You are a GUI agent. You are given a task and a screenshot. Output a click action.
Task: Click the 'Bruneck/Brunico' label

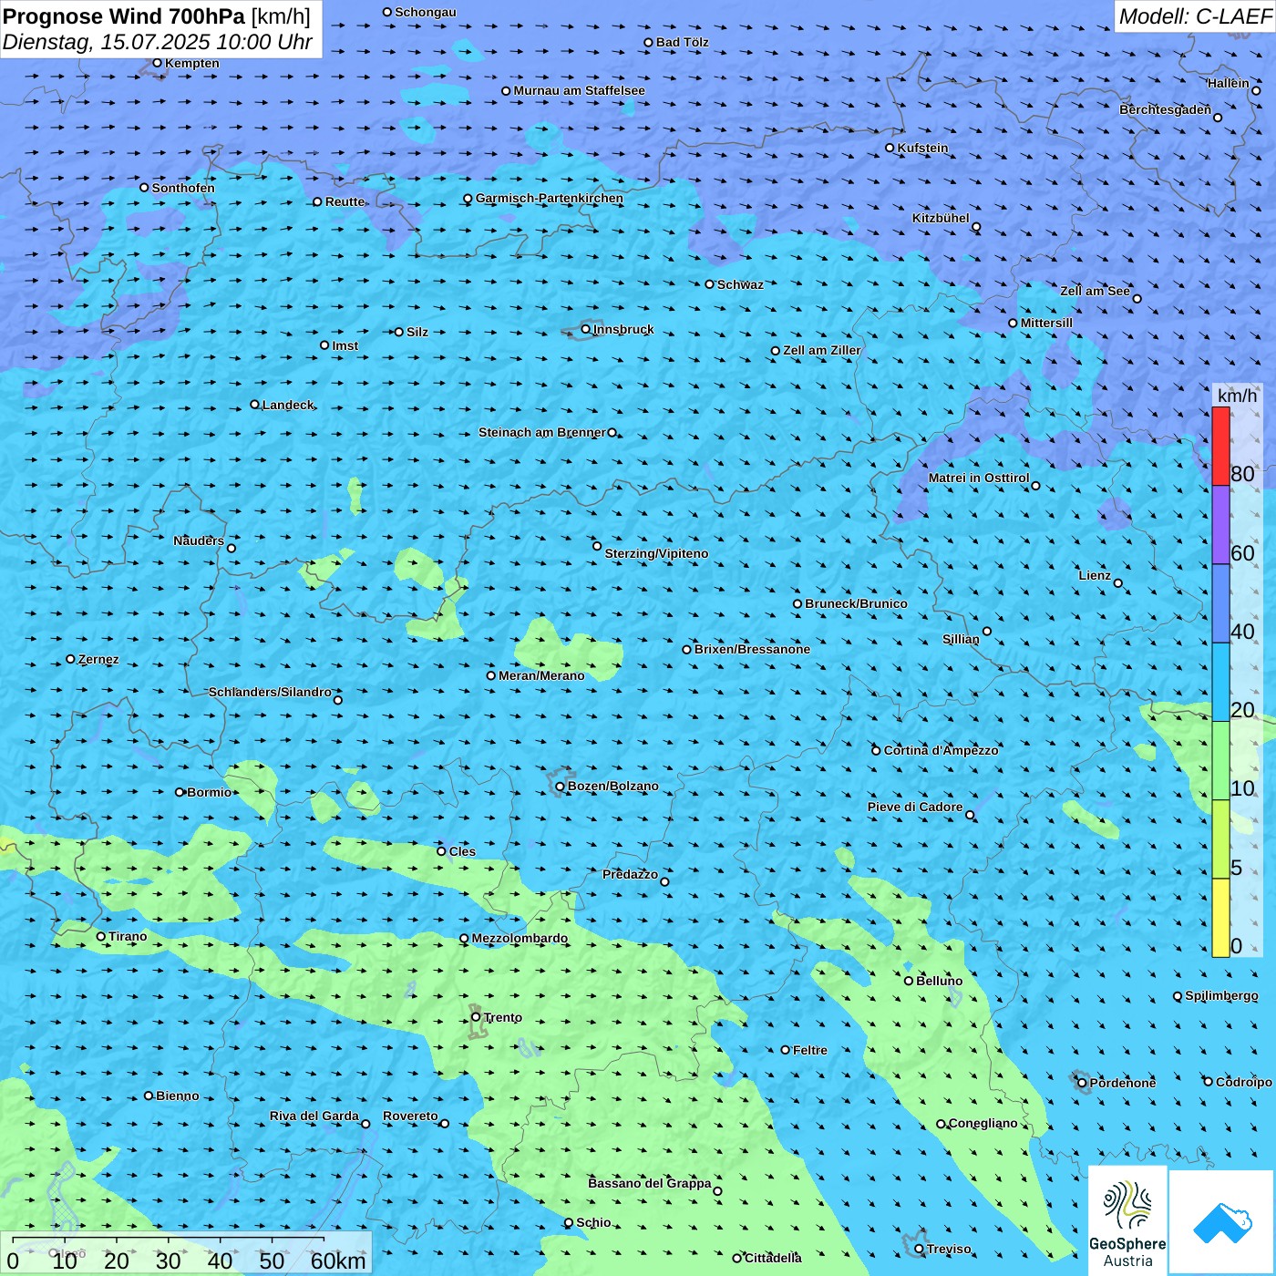(x=856, y=603)
